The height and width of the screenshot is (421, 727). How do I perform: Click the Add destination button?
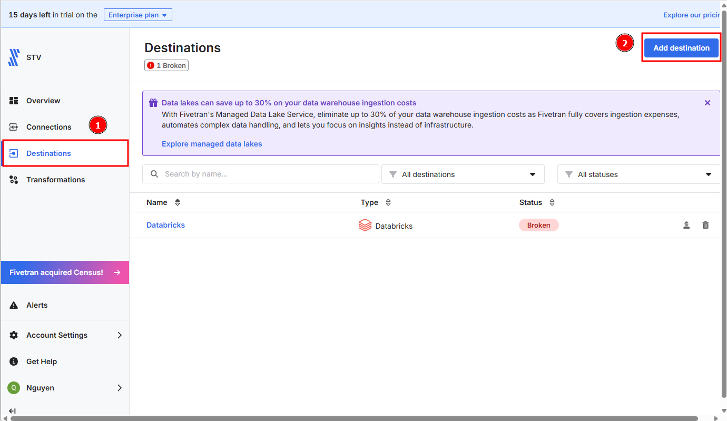(x=681, y=48)
